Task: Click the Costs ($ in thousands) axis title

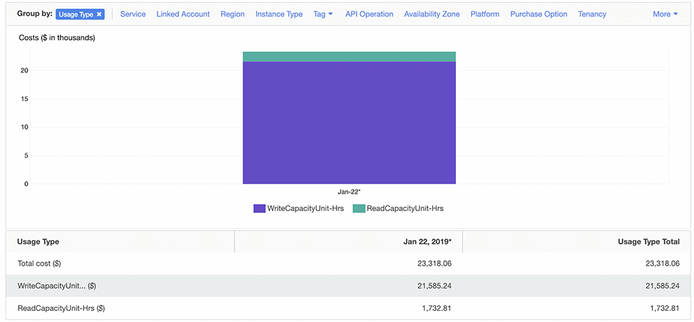Action: [x=57, y=38]
